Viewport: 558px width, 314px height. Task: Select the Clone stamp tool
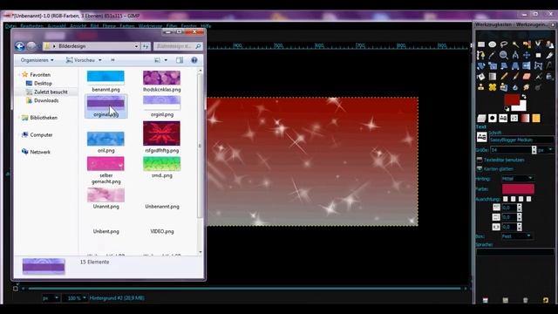pyautogui.click(x=481, y=87)
